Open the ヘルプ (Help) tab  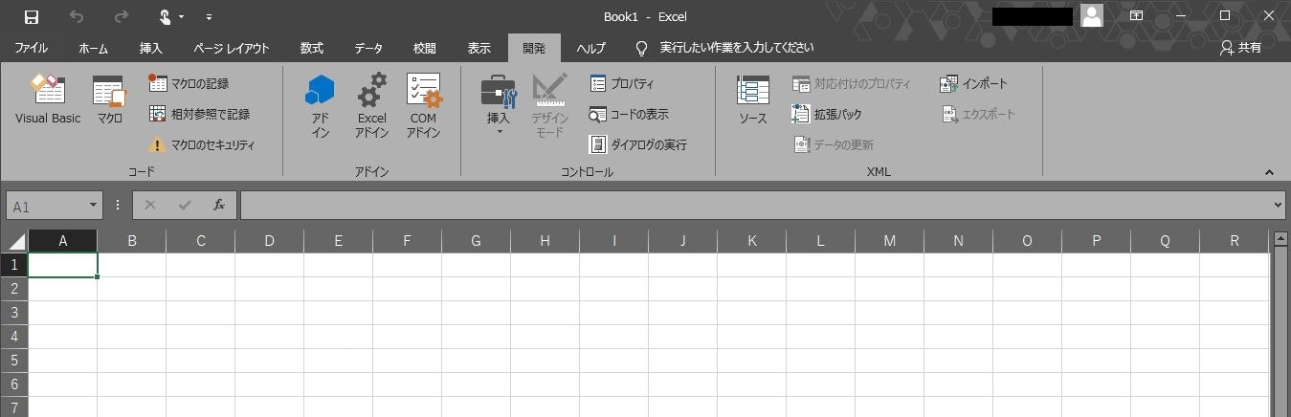[590, 48]
